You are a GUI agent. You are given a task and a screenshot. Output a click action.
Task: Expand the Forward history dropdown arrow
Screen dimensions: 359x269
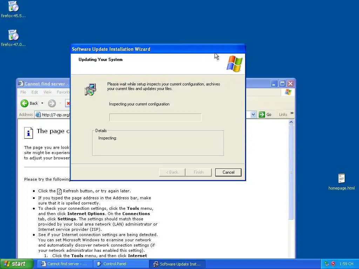[x=60, y=103]
